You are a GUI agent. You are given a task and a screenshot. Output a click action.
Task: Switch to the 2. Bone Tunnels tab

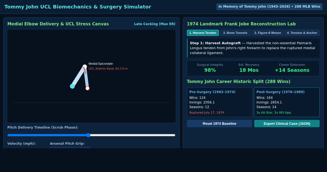(235, 33)
